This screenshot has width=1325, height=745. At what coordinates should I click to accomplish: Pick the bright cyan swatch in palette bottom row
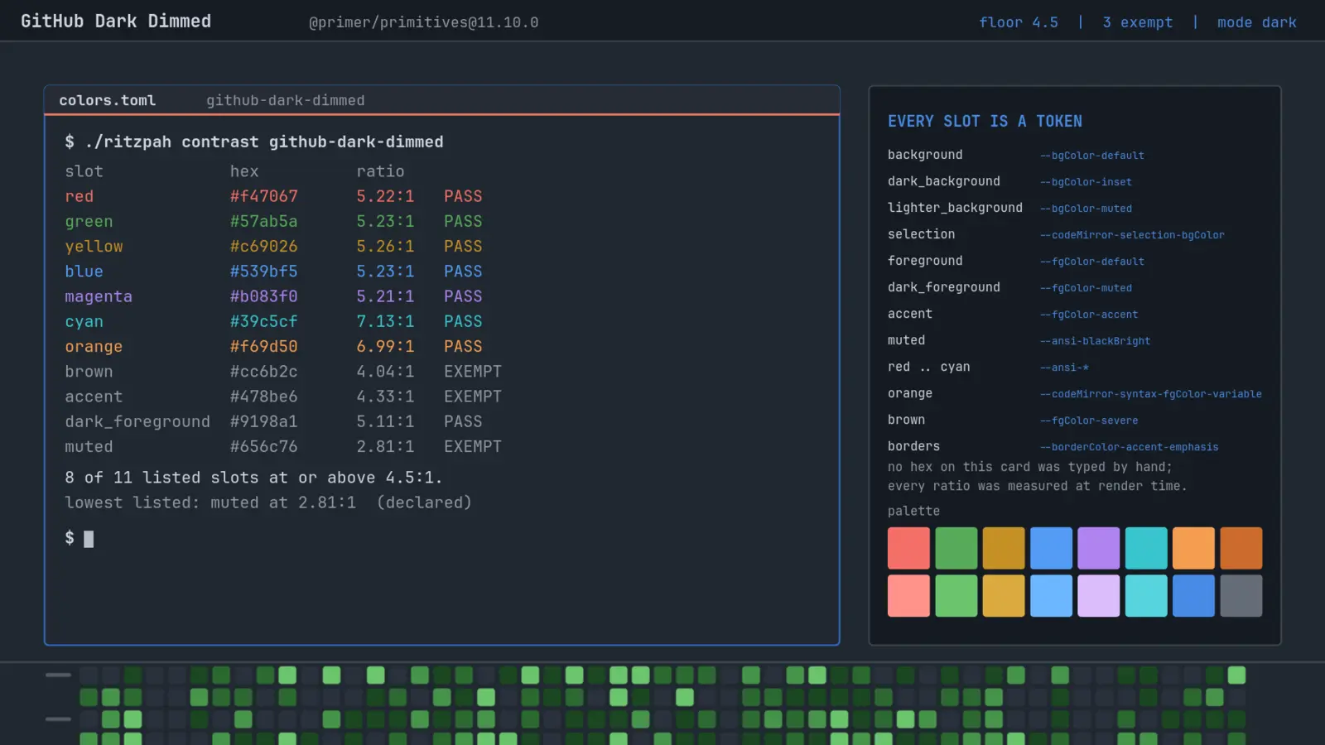point(1146,596)
